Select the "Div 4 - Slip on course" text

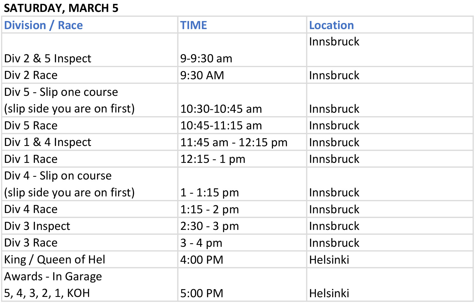point(58,176)
